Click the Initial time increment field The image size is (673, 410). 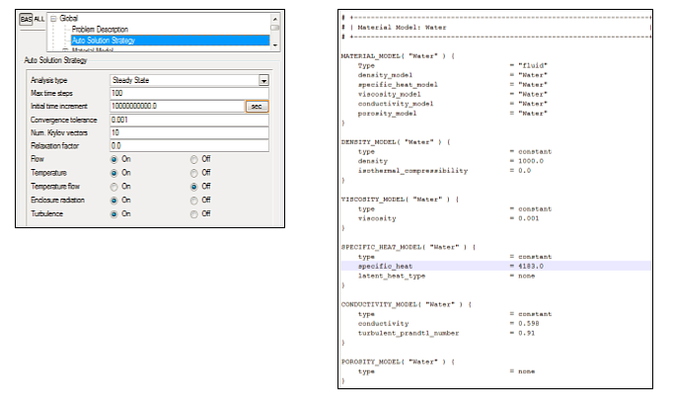pos(177,106)
